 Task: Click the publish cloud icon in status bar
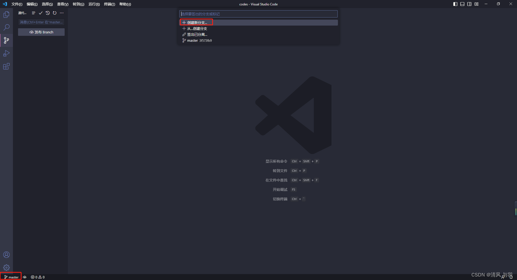(25, 277)
